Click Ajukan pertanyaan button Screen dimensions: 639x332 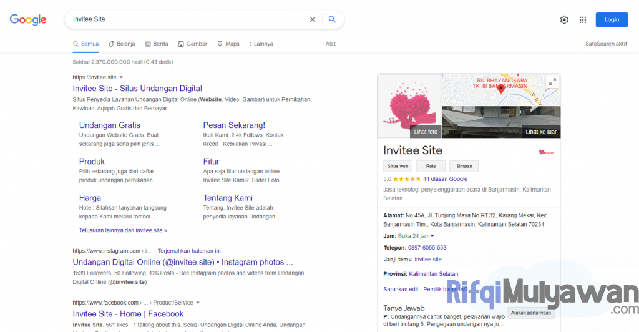click(530, 313)
